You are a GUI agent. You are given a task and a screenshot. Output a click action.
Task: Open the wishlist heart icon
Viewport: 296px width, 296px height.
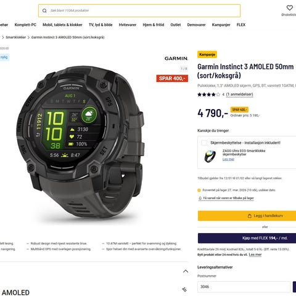click(289, 8)
